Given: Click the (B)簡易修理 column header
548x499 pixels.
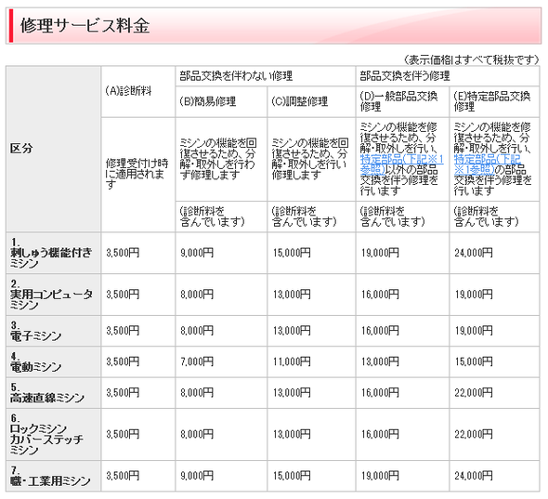Looking at the screenshot, I should pos(208,101).
